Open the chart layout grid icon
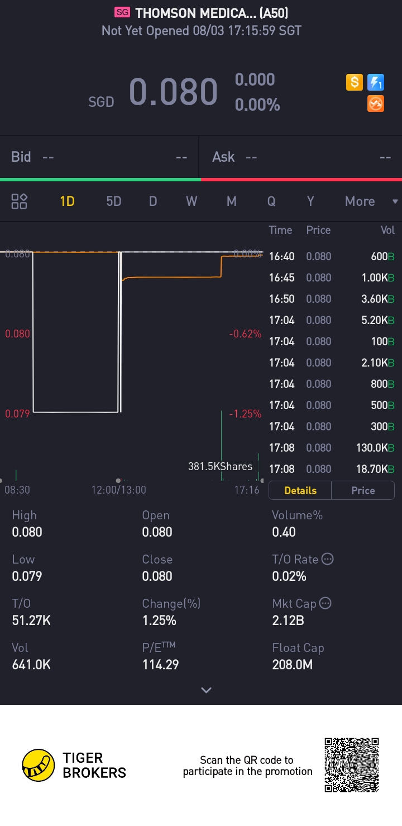 tap(20, 201)
